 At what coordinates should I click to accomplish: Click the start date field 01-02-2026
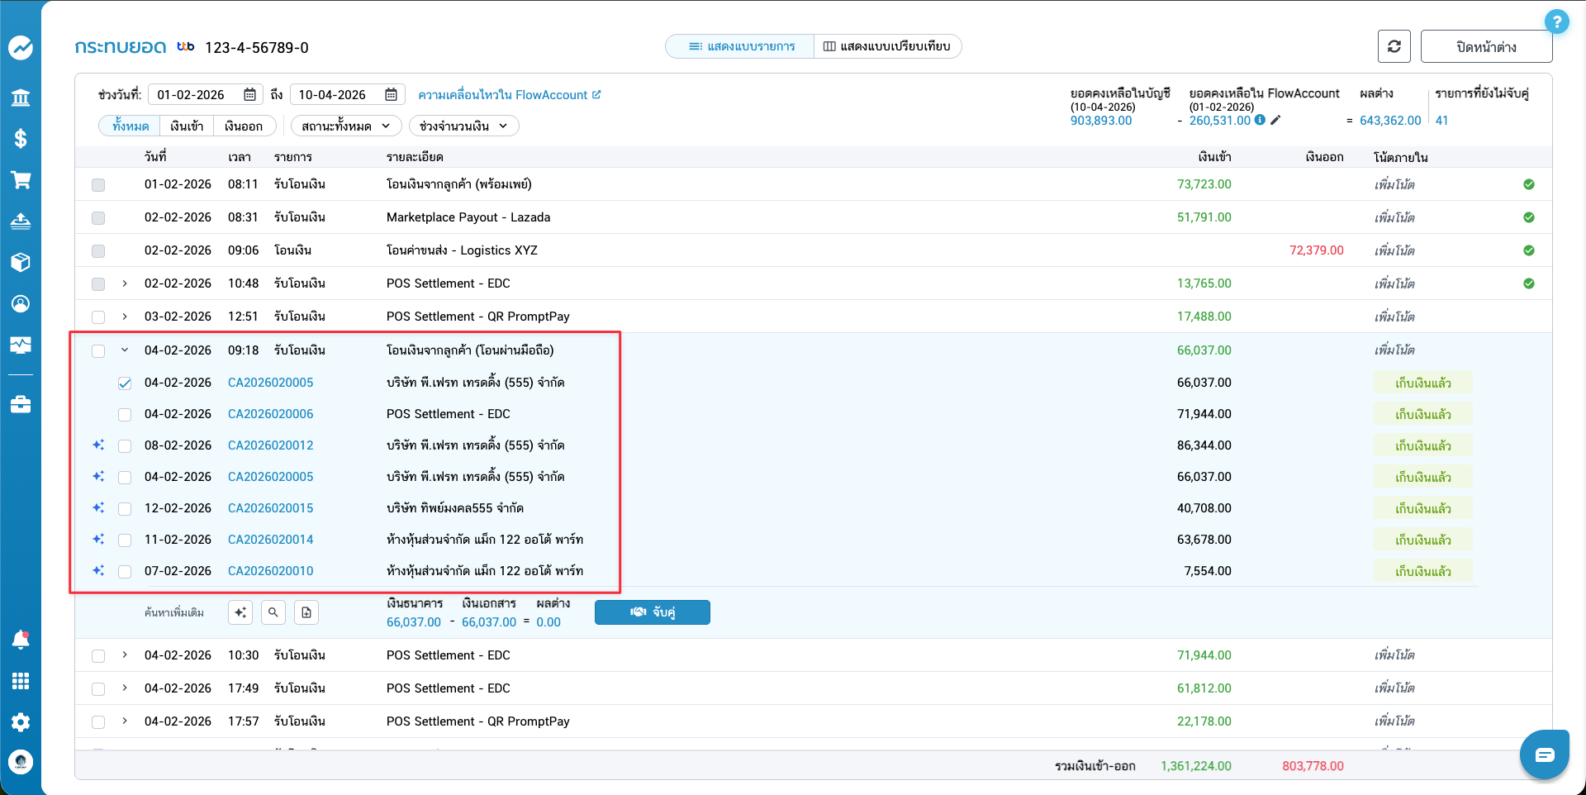204,95
